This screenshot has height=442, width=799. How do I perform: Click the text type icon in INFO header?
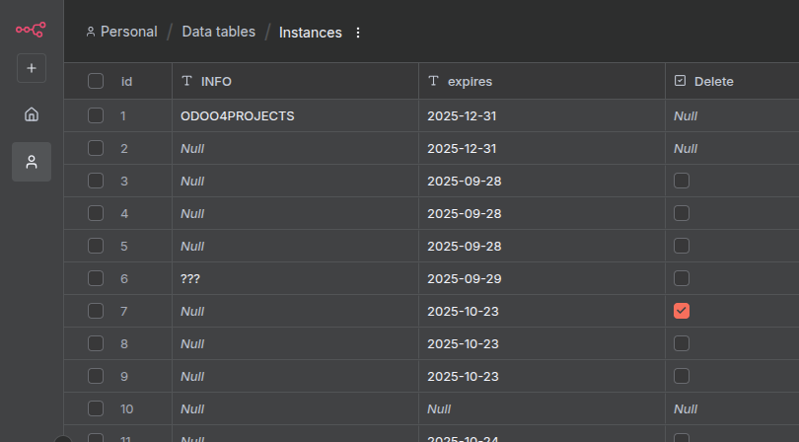pos(187,81)
